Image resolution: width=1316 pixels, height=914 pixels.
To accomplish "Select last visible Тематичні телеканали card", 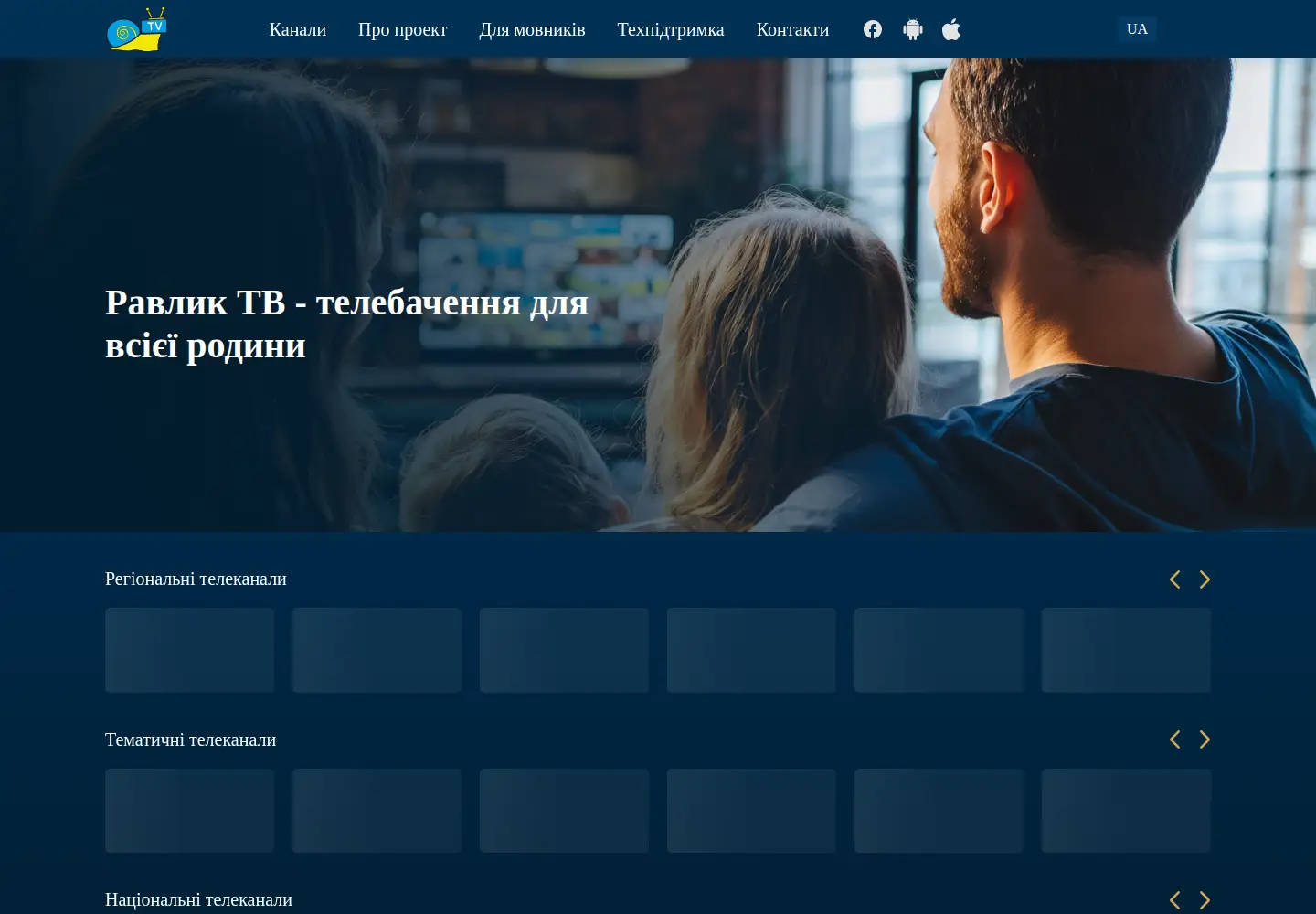I will [x=1126, y=811].
